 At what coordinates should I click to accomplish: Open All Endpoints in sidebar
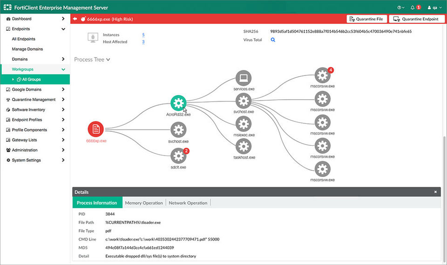(24, 39)
